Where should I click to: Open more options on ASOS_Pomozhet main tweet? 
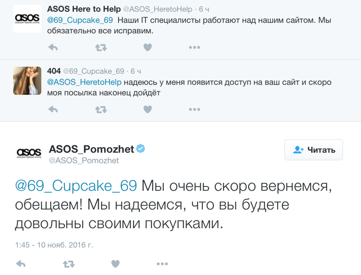[162, 264]
